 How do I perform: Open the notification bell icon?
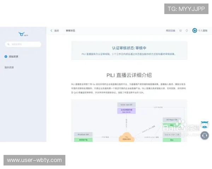coord(187,31)
